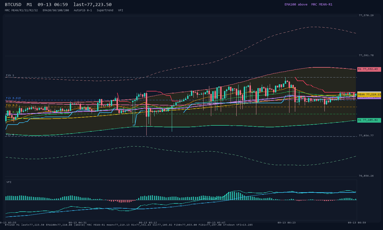
Task: Click the EMA100 above status label
Action: [296, 4]
